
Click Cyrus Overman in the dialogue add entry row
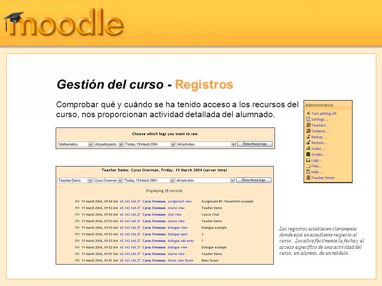(154, 241)
